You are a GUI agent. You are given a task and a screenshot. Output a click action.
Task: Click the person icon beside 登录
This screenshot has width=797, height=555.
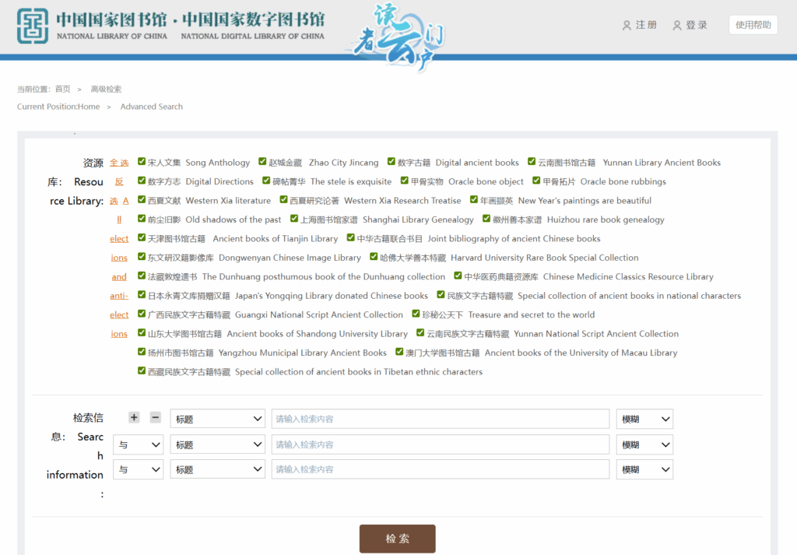(x=677, y=26)
